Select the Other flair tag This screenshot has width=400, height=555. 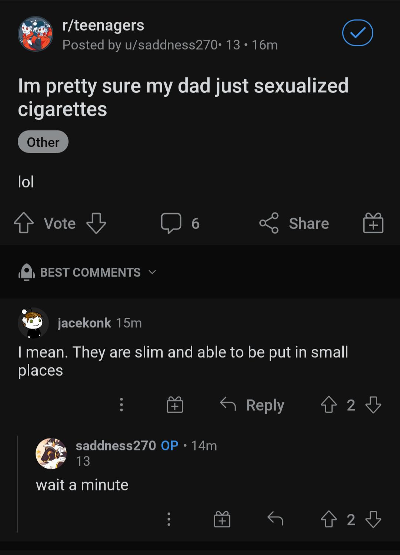pyautogui.click(x=43, y=142)
